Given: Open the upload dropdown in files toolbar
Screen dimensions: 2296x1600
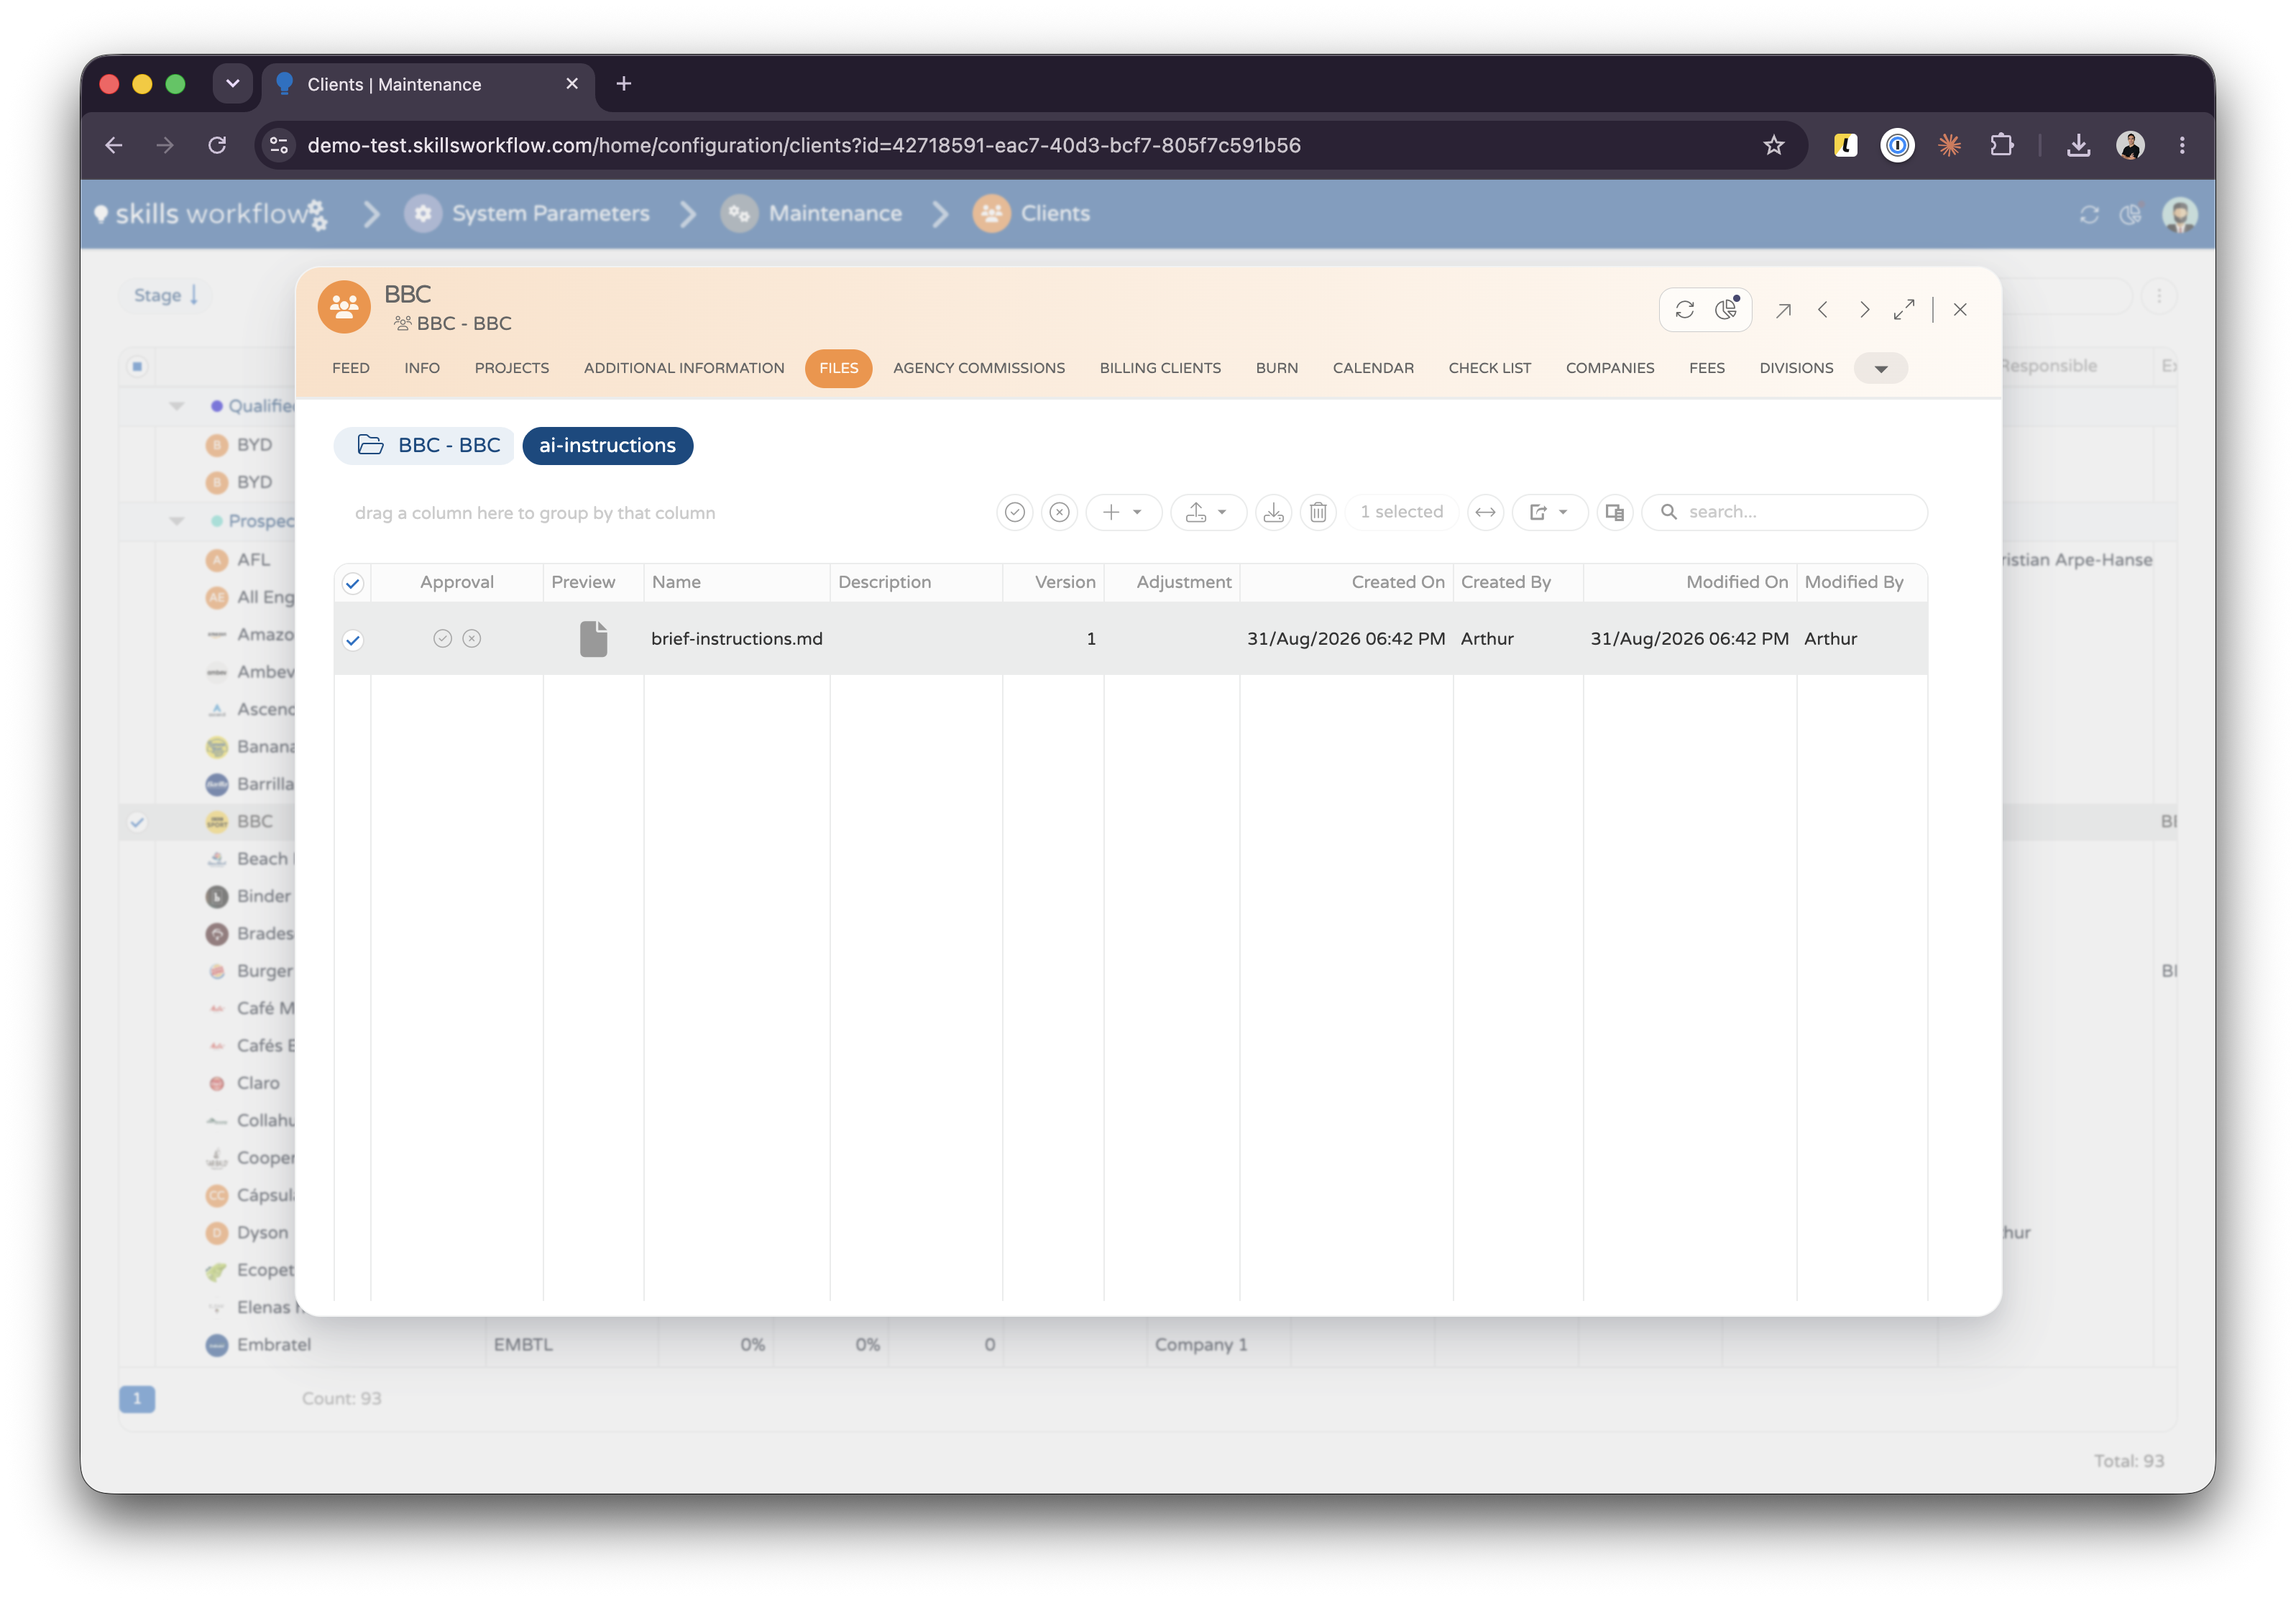Looking at the screenshot, I should [x=1208, y=512].
